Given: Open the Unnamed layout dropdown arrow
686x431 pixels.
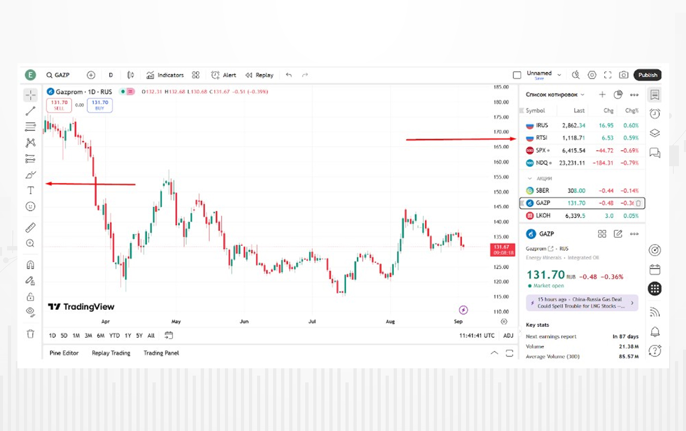Looking at the screenshot, I should point(559,75).
